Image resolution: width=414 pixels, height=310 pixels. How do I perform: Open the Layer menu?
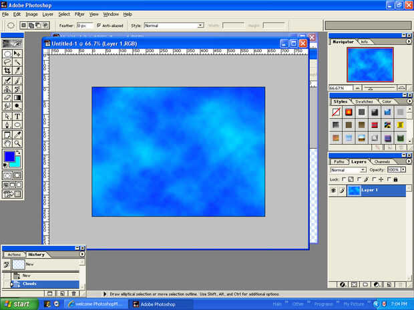coord(48,14)
